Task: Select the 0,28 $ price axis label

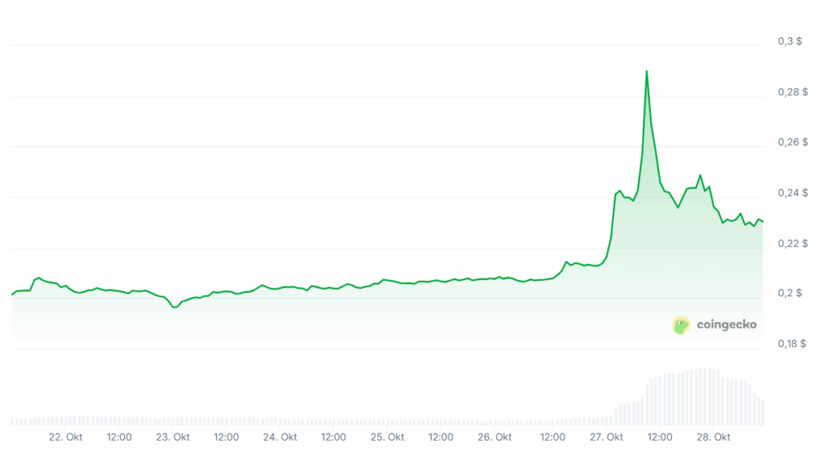Action: click(x=791, y=92)
